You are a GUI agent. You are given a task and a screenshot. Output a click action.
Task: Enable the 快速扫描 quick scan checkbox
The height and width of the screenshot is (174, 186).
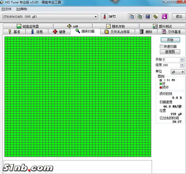[x=162, y=46]
